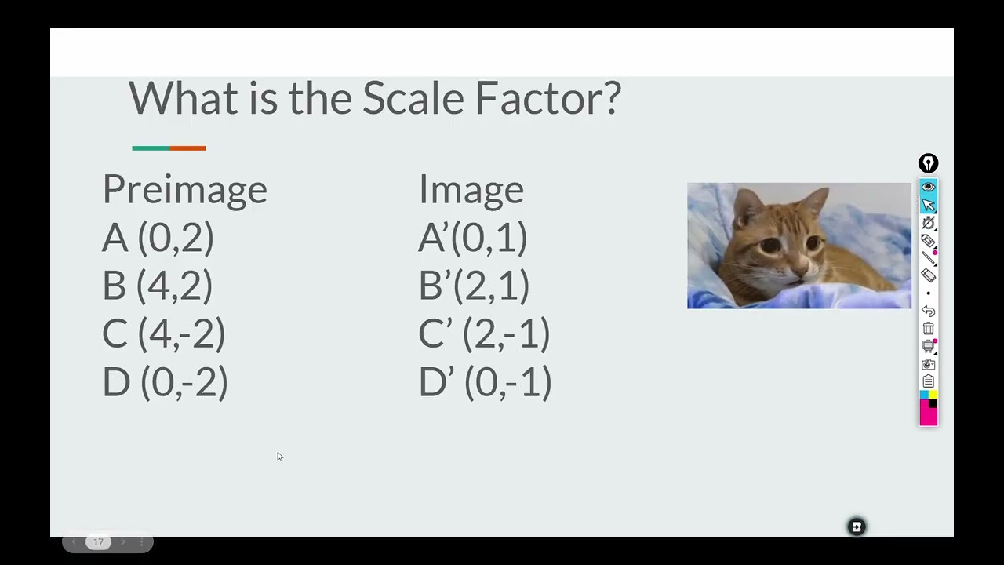
Task: Choose the small dot pen size
Action: coord(928,293)
